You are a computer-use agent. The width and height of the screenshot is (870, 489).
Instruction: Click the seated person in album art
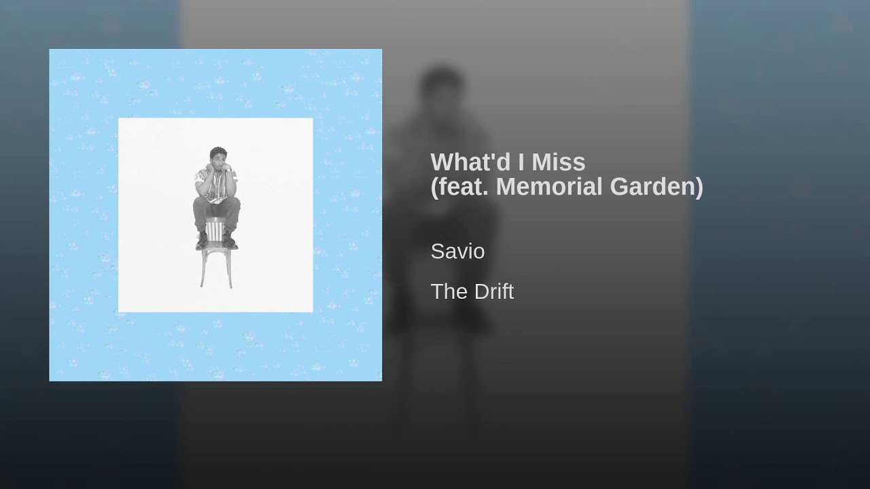click(215, 197)
